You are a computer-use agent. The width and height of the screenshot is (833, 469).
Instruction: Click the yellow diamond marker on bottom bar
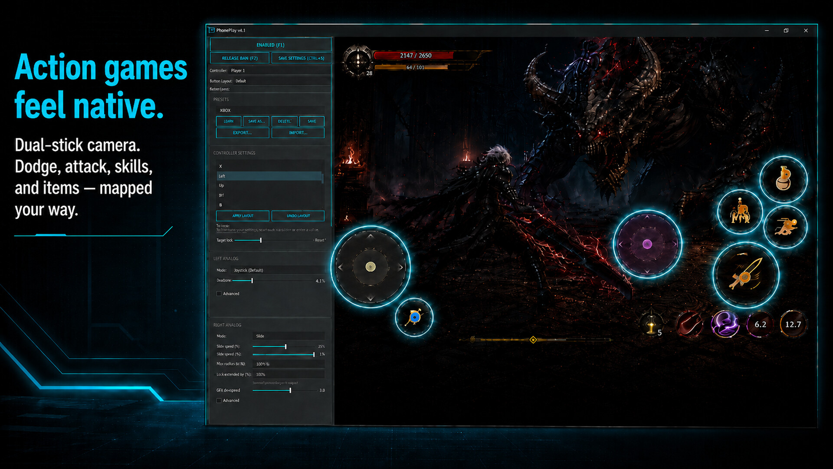pos(533,340)
